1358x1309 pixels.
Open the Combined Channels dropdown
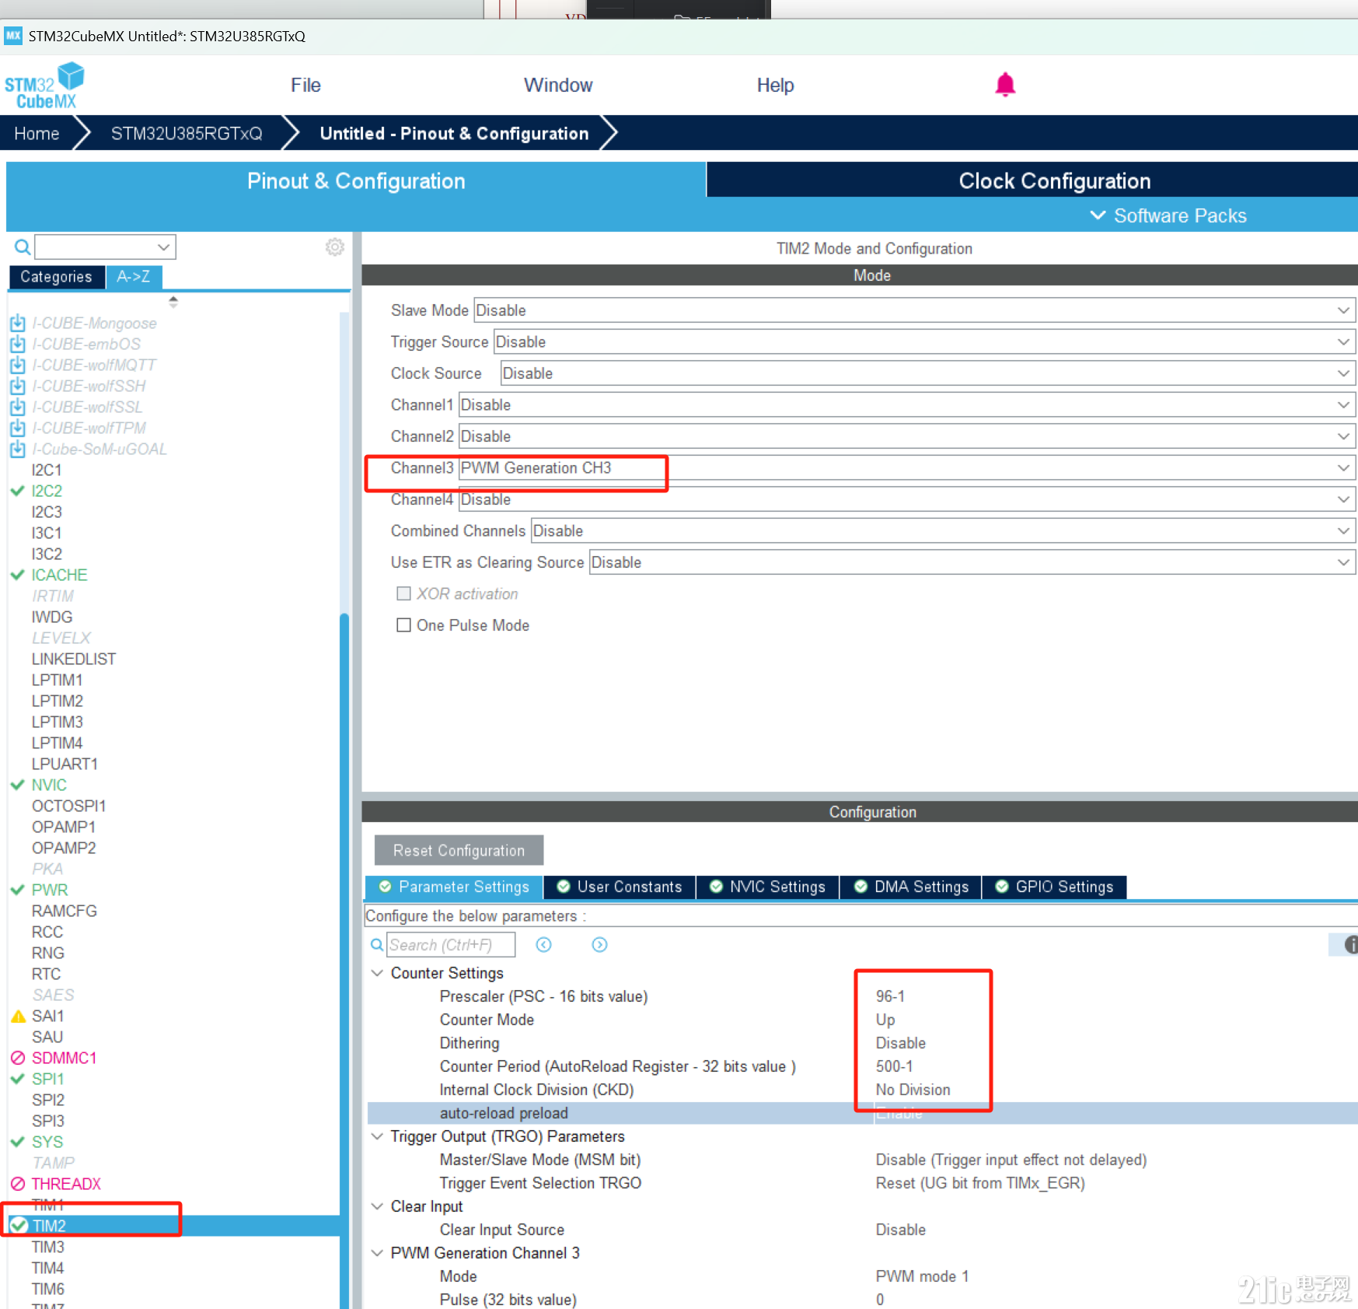pos(943,531)
